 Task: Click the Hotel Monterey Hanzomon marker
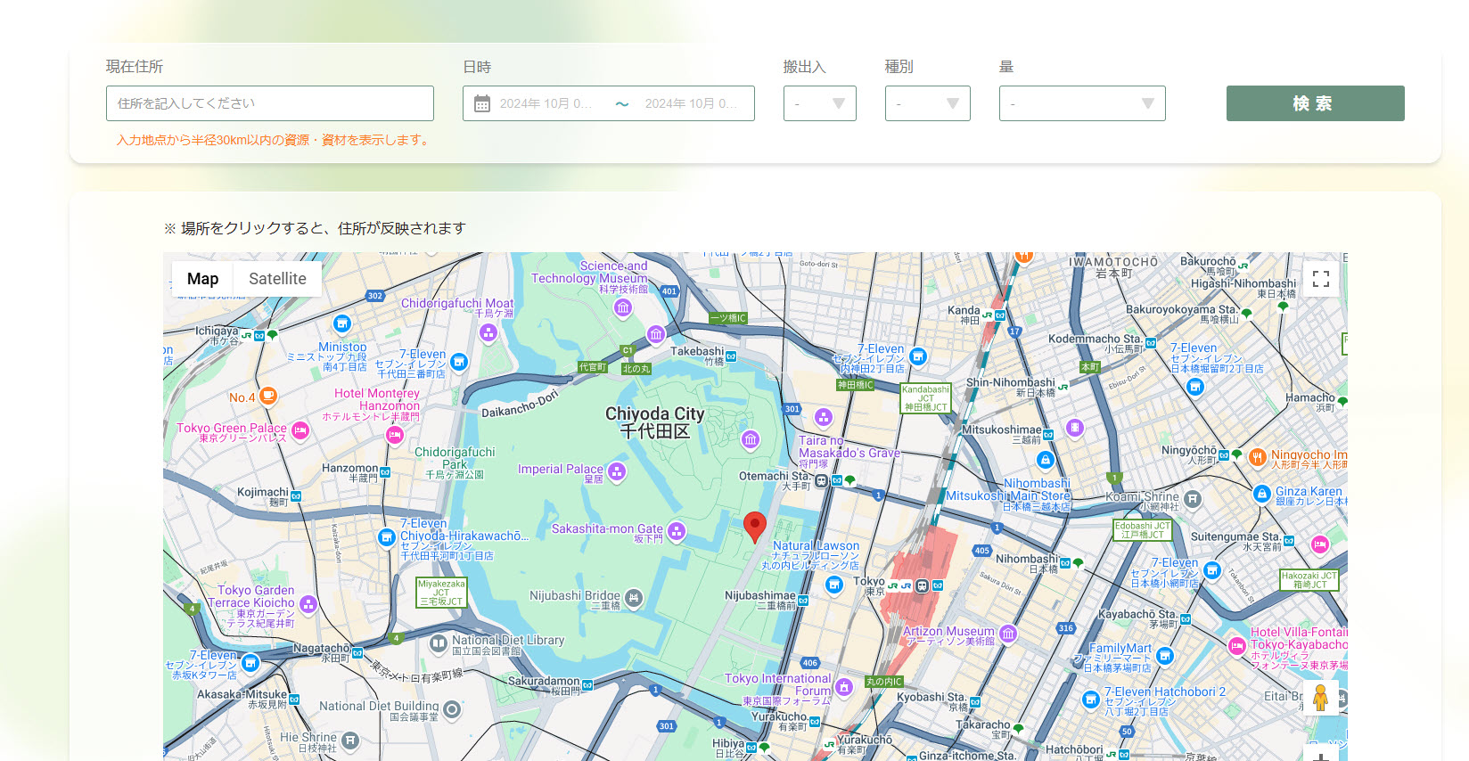click(395, 435)
